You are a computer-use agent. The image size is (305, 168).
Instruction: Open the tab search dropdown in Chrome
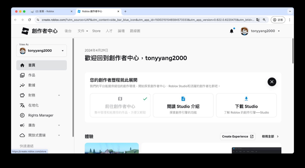(x=290, y=11)
